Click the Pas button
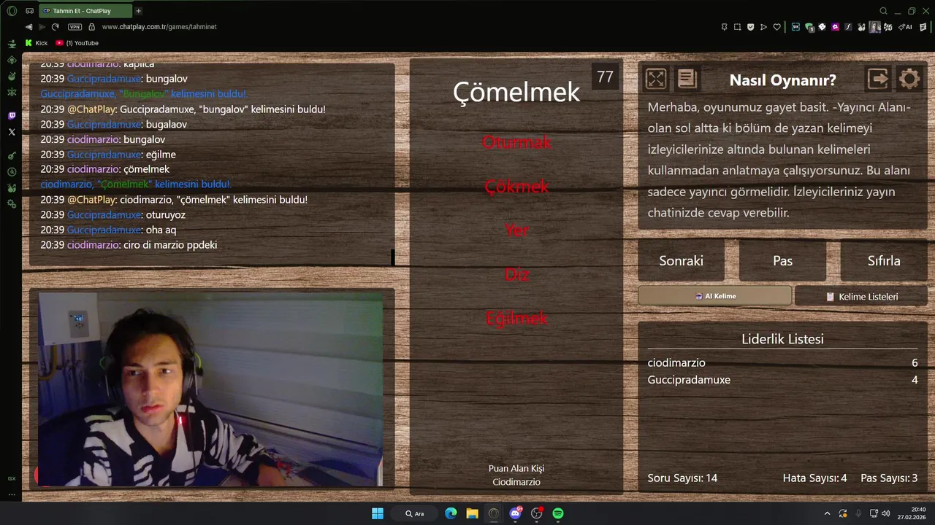The width and height of the screenshot is (935, 525). 782,260
